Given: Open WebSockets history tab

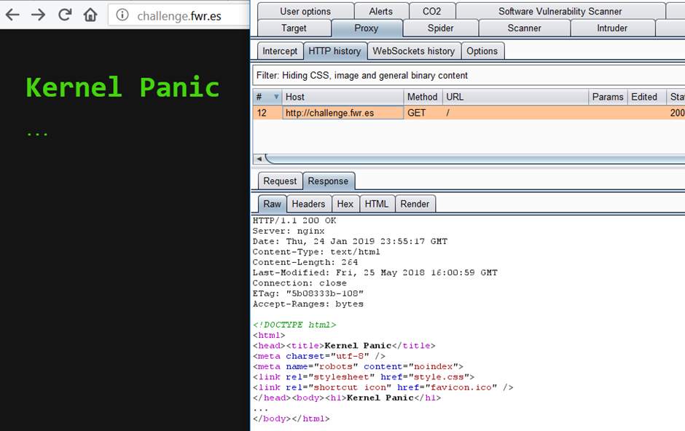Looking at the screenshot, I should (x=413, y=51).
